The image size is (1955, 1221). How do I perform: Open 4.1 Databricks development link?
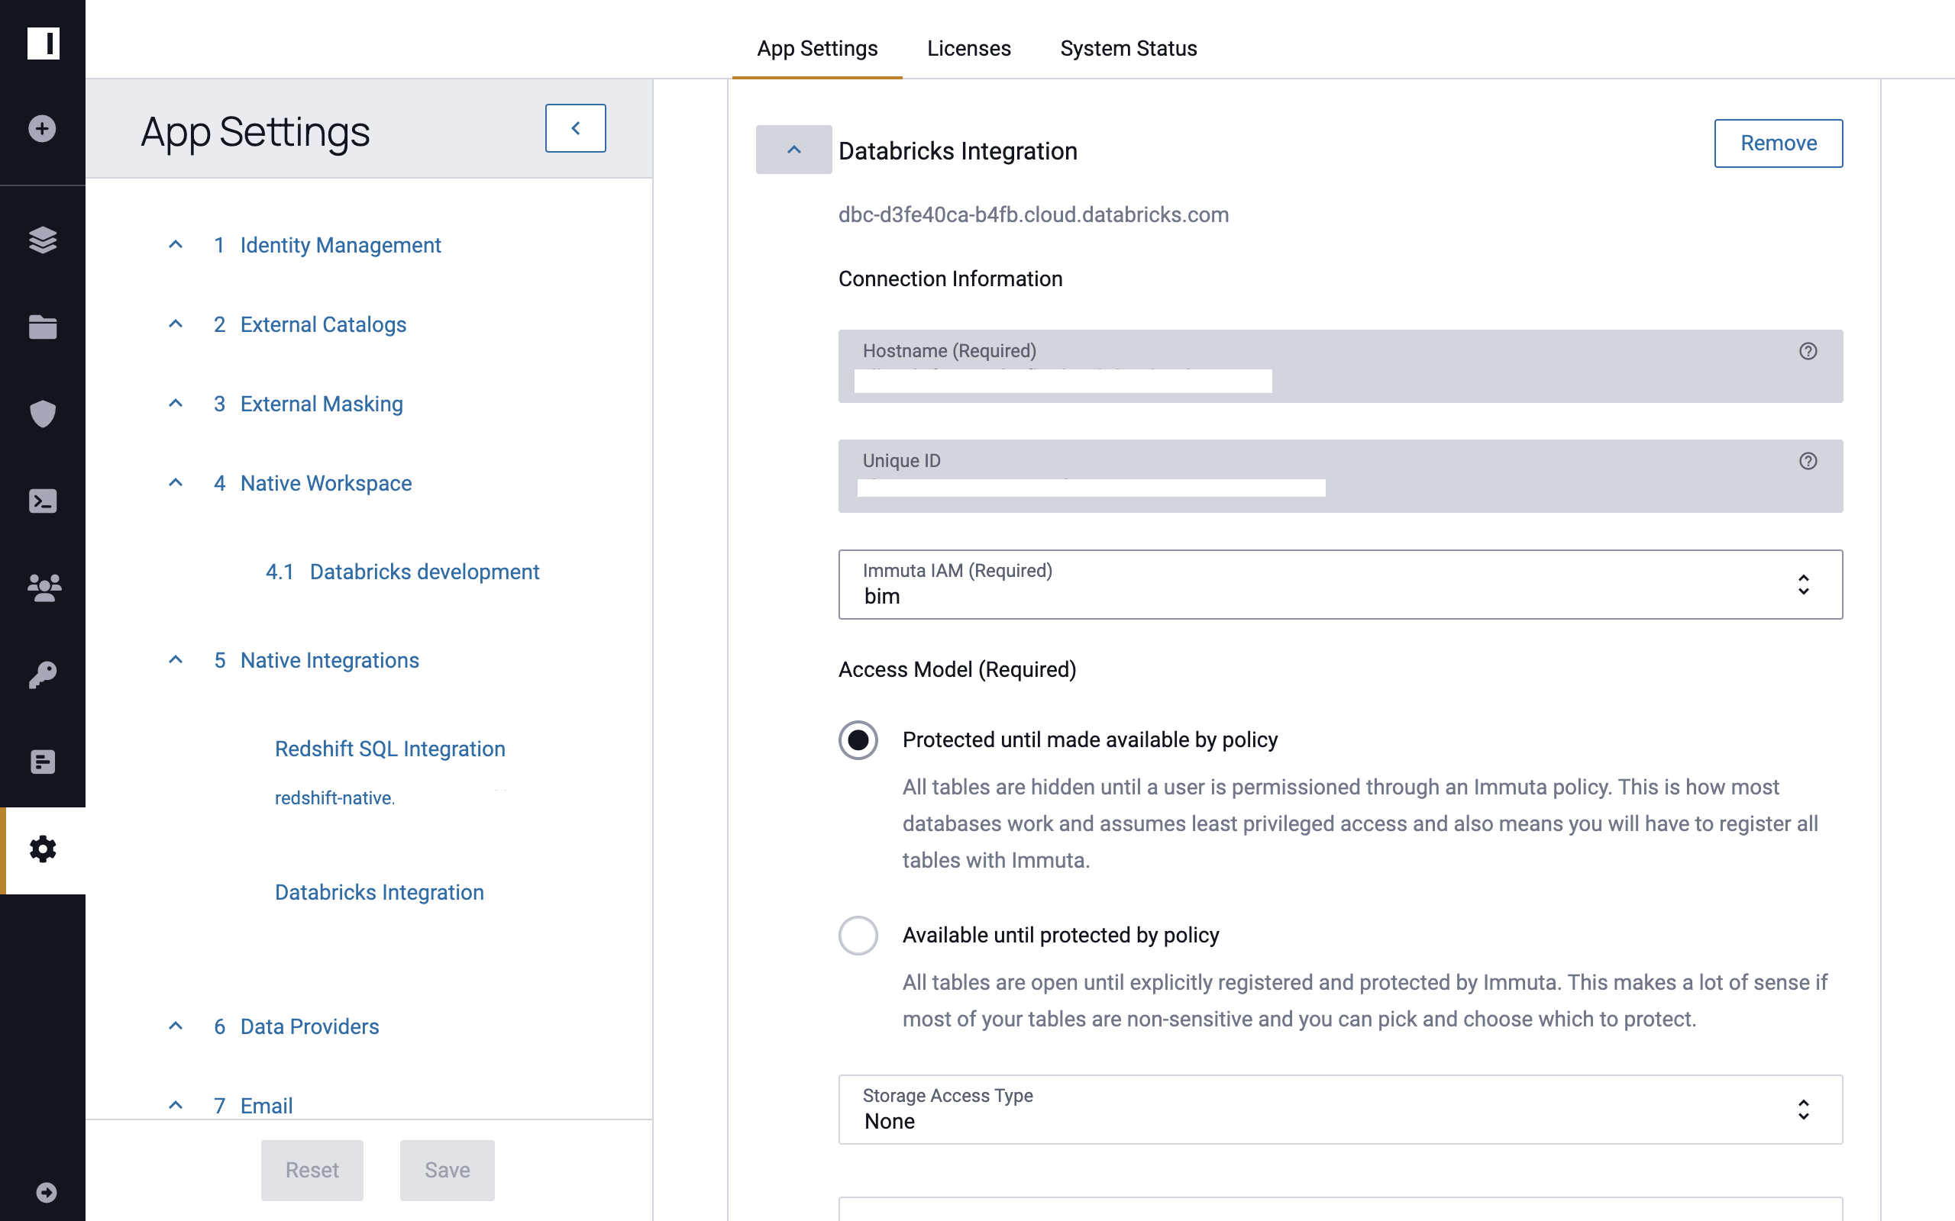(x=402, y=572)
